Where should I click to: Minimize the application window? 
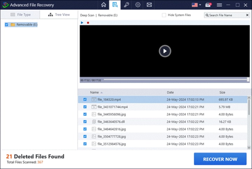click(x=228, y=5)
